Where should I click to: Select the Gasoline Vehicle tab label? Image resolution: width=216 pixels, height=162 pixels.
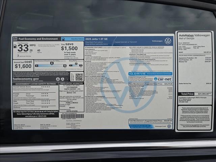point(72,39)
